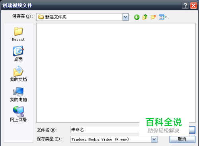Create a new folder
Image resolution: width=199 pixels, height=146 pixels.
click(153, 17)
